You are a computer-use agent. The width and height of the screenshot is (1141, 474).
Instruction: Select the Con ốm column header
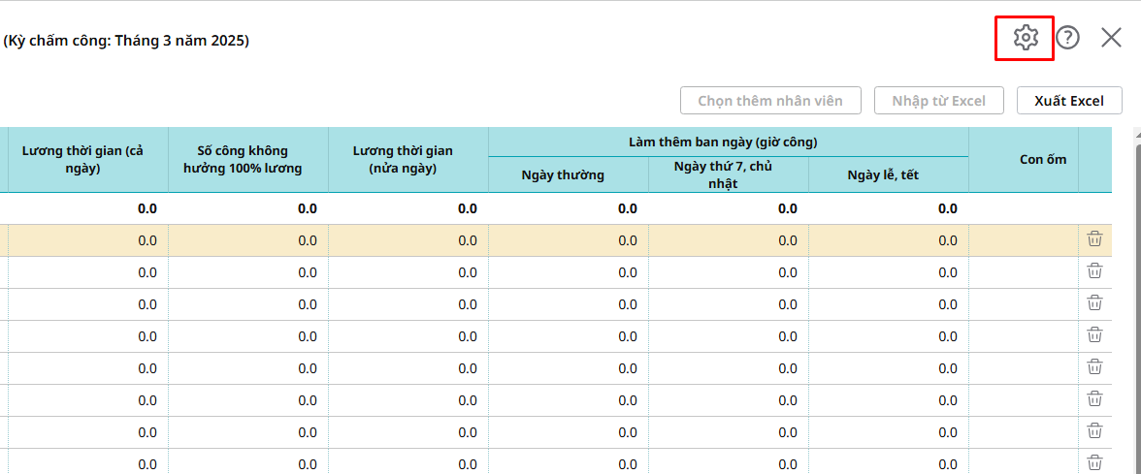tap(1042, 159)
